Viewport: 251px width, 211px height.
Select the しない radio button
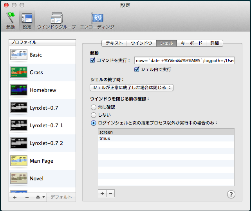(94, 115)
